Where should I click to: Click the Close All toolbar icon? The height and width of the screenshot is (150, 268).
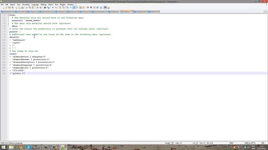tap(19, 7)
